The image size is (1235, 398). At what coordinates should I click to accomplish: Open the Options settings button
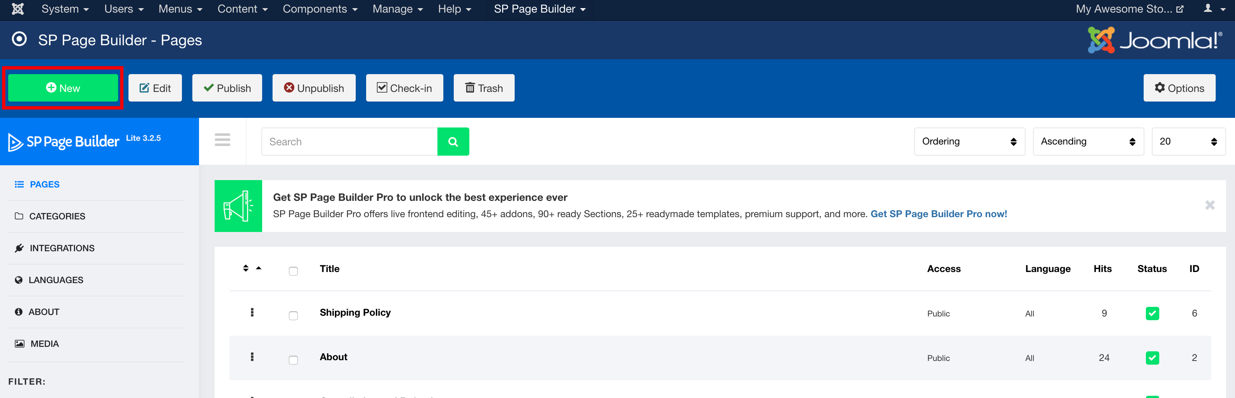[x=1179, y=87]
